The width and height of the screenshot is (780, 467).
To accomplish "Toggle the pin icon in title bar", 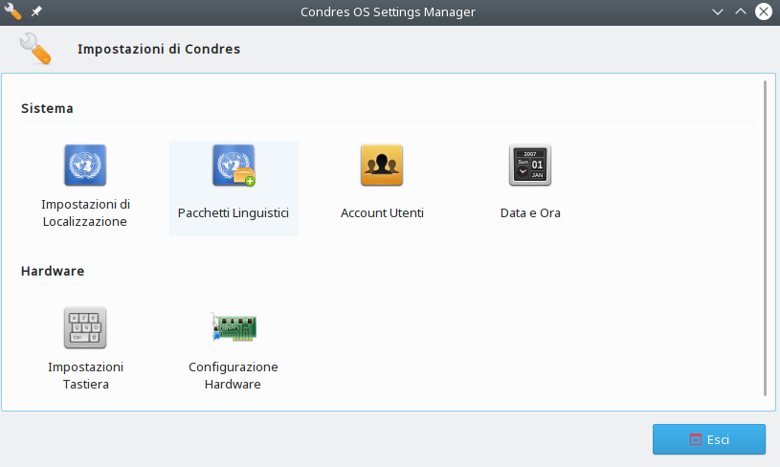I will [37, 12].
